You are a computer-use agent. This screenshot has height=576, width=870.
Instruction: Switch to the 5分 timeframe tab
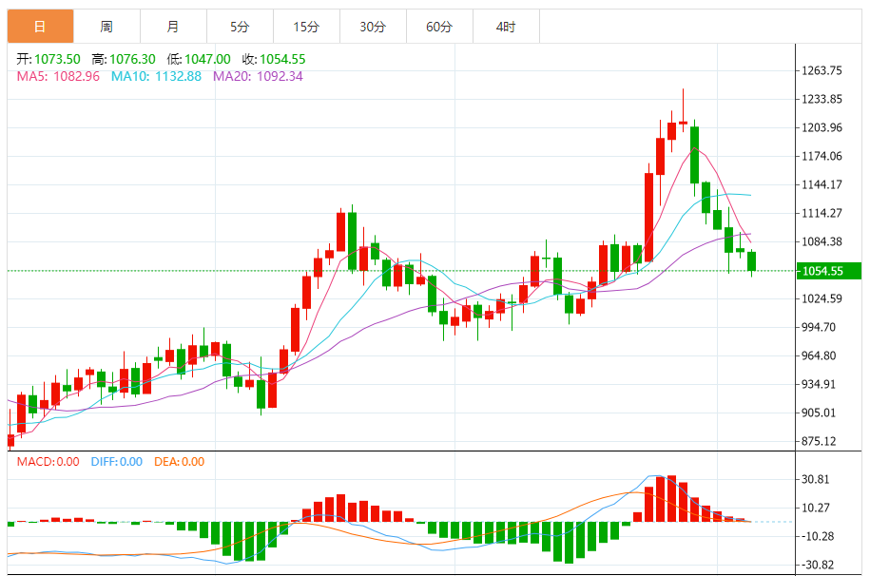(241, 26)
